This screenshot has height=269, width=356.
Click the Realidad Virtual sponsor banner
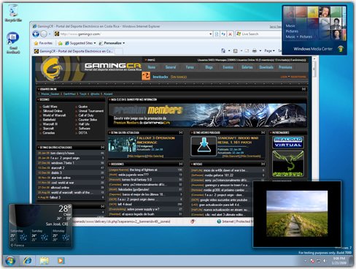(288, 143)
